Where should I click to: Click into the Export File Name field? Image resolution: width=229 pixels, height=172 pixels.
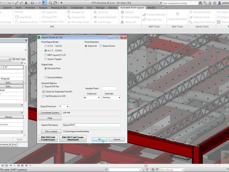[91, 125]
